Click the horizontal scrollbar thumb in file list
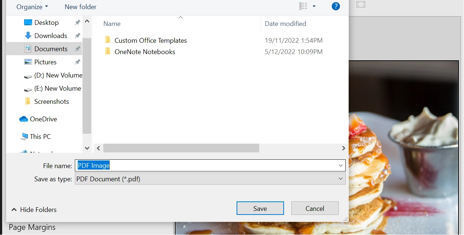The height and width of the screenshot is (235, 464). point(181,148)
